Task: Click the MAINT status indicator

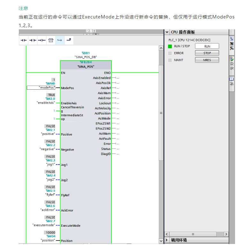Action: click(170, 60)
